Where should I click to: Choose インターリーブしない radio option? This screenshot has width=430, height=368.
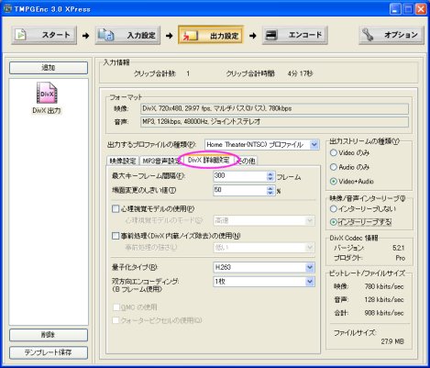point(334,209)
